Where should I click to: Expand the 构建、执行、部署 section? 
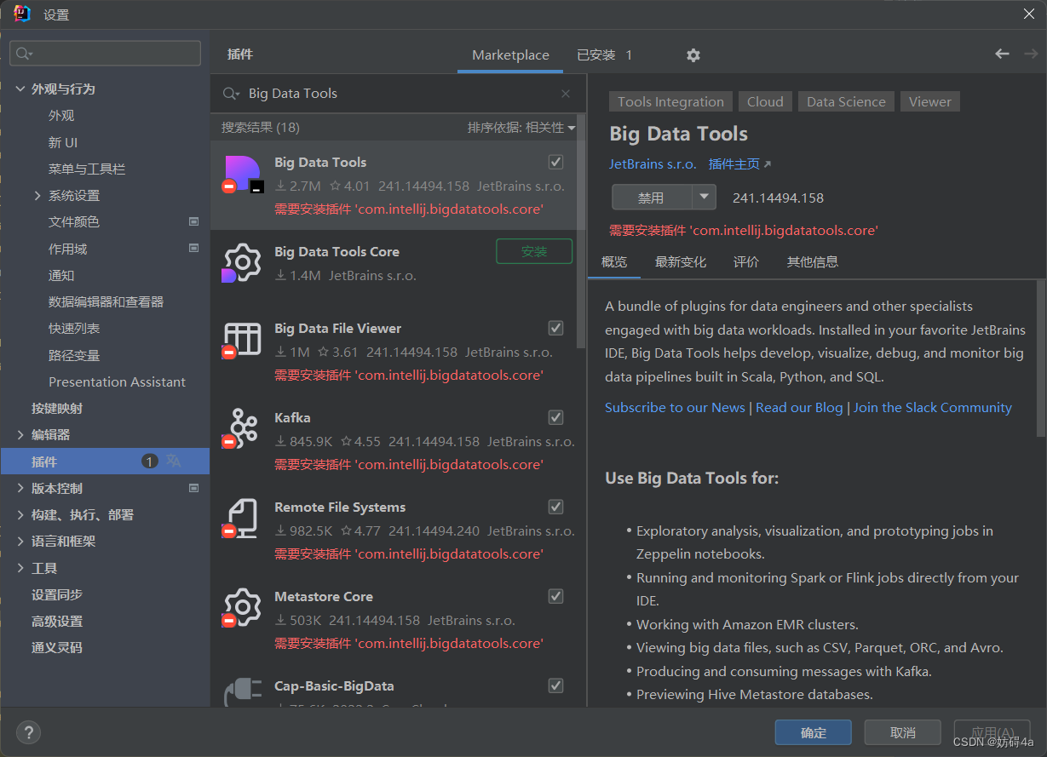pos(20,514)
